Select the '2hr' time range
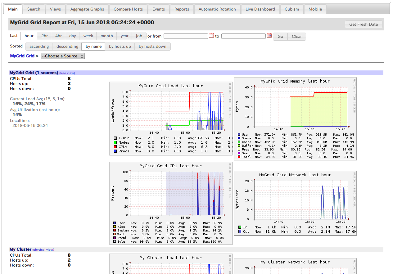Viewport: 393px width, 274px height. 44,36
